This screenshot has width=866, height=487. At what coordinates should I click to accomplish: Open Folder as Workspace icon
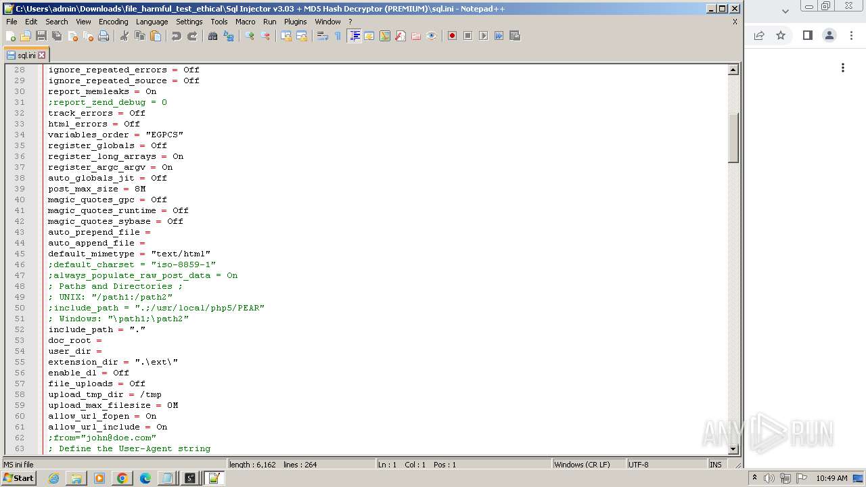(x=416, y=36)
